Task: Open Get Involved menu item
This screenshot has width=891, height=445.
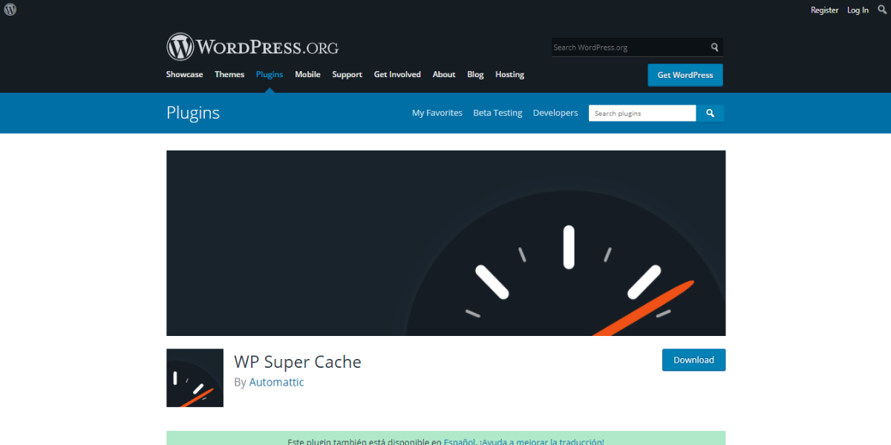Action: click(x=397, y=74)
